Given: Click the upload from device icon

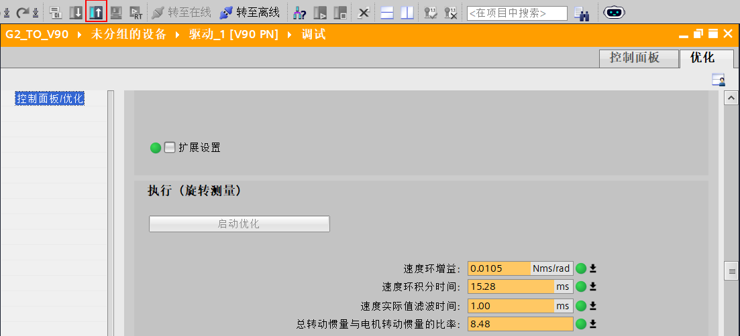Looking at the screenshot, I should coord(97,13).
